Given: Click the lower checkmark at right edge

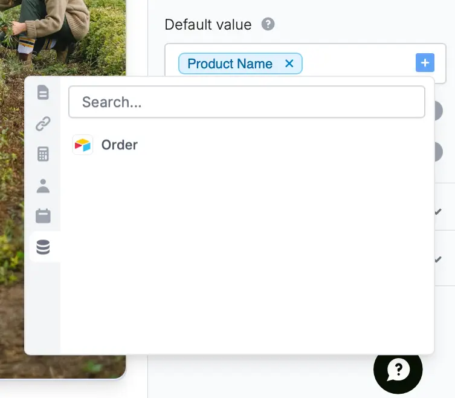Looking at the screenshot, I should pos(438,259).
